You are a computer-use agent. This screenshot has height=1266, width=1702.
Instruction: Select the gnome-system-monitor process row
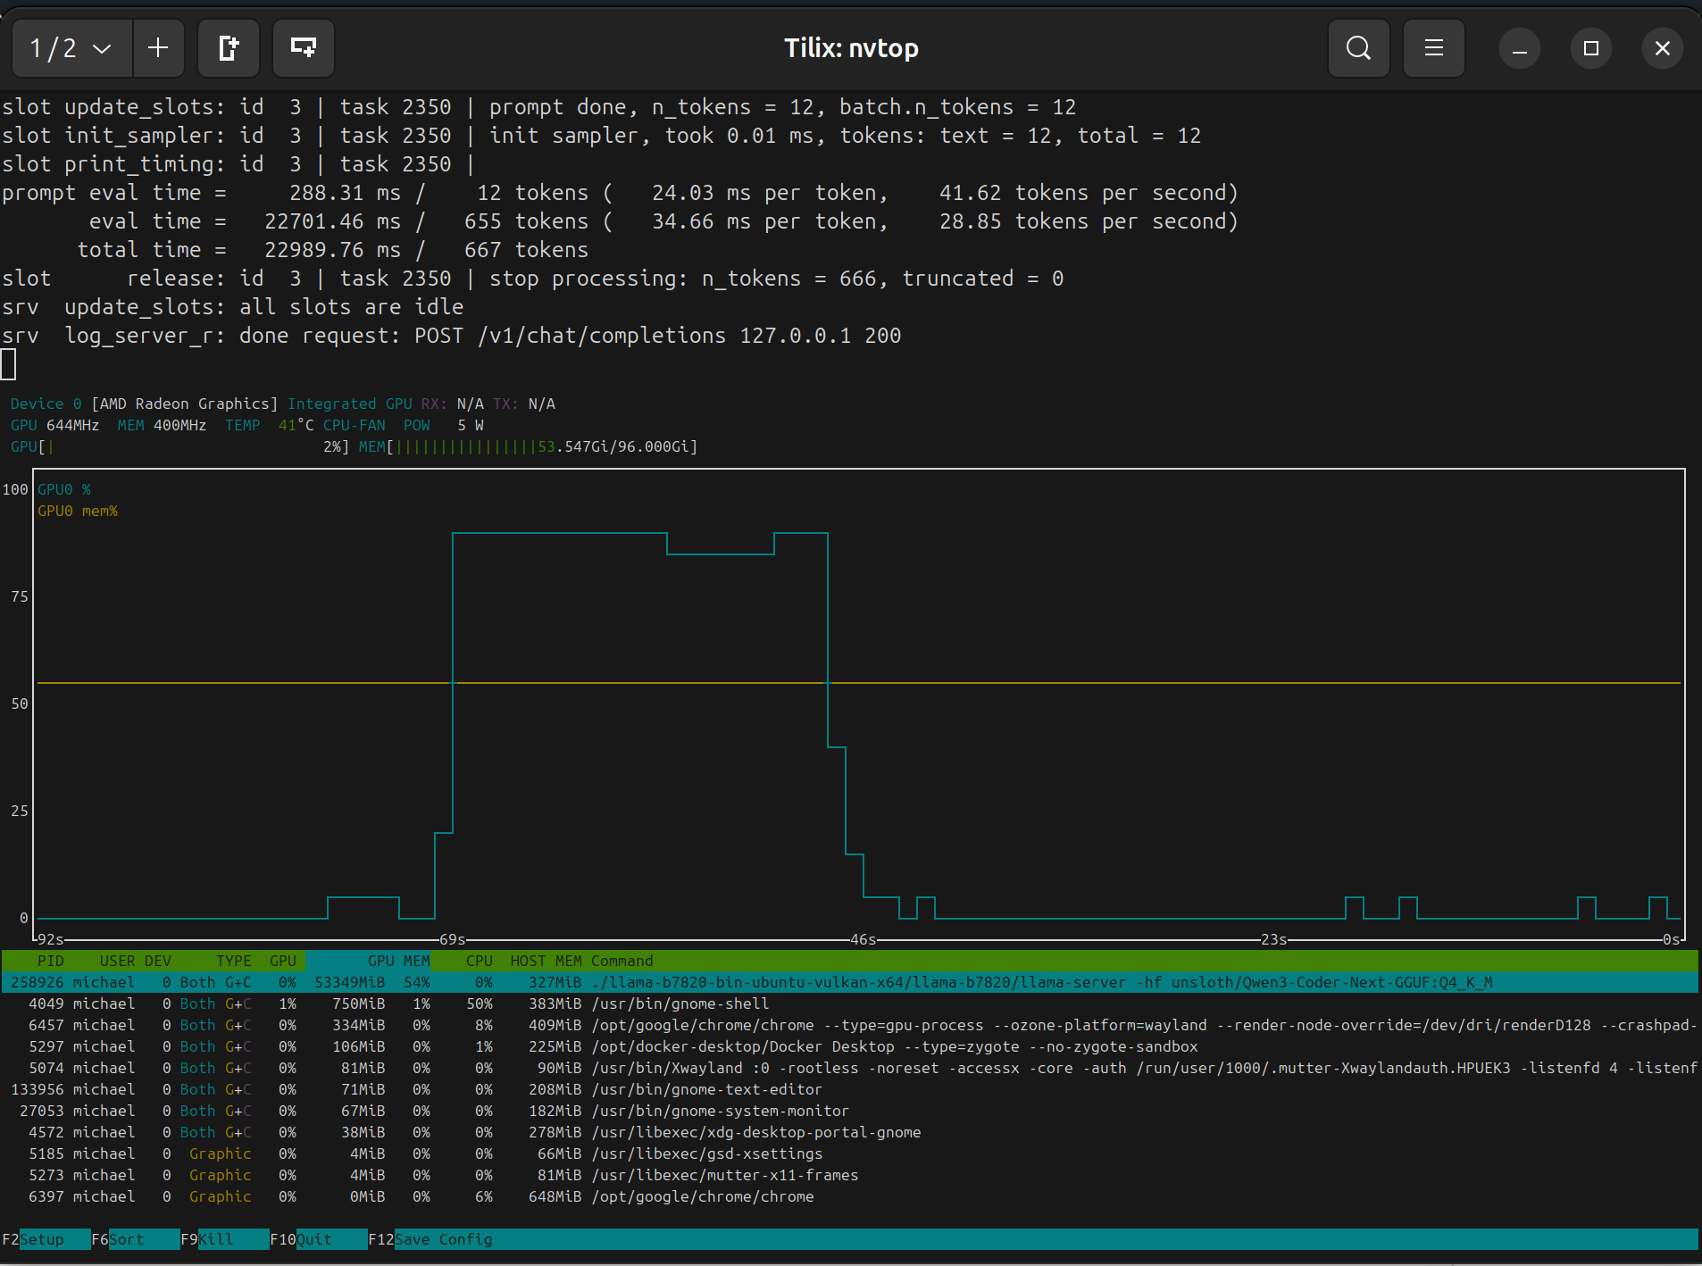pos(719,1111)
